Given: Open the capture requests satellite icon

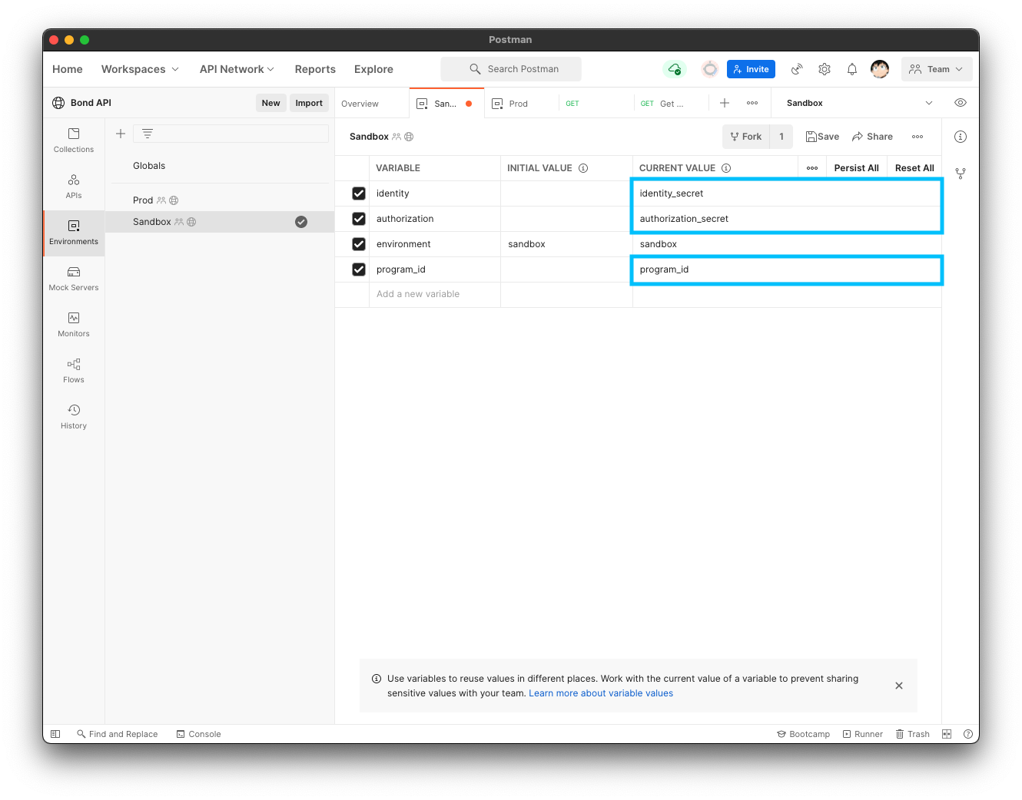Looking at the screenshot, I should tap(797, 69).
